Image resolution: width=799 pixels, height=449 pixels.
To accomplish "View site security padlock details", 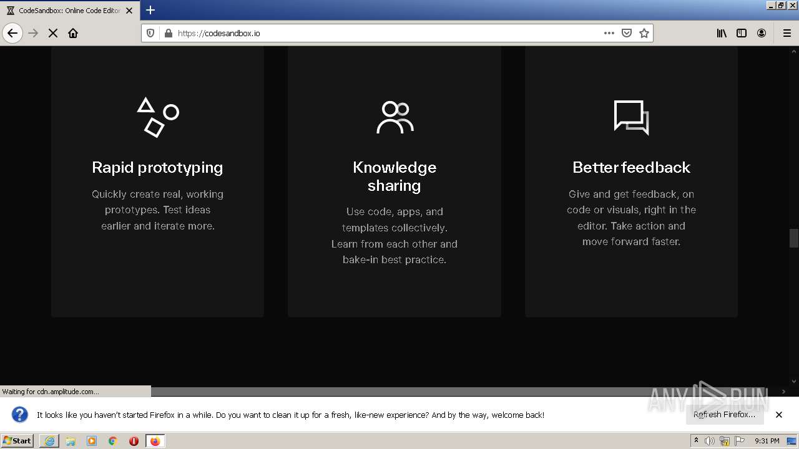I will [x=168, y=33].
